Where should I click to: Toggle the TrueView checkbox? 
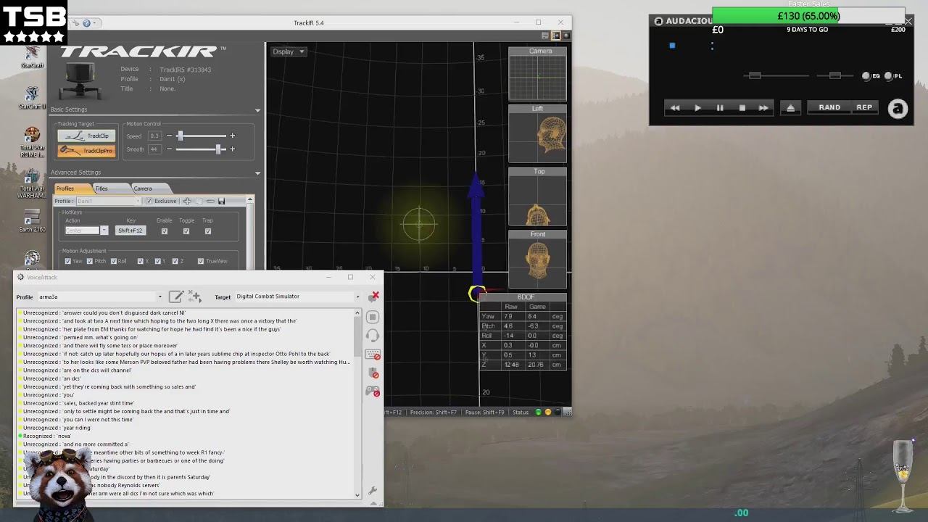tap(201, 261)
